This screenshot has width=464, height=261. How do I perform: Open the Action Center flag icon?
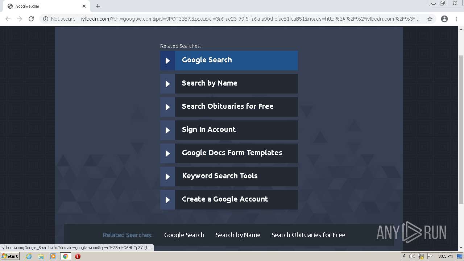point(430,256)
